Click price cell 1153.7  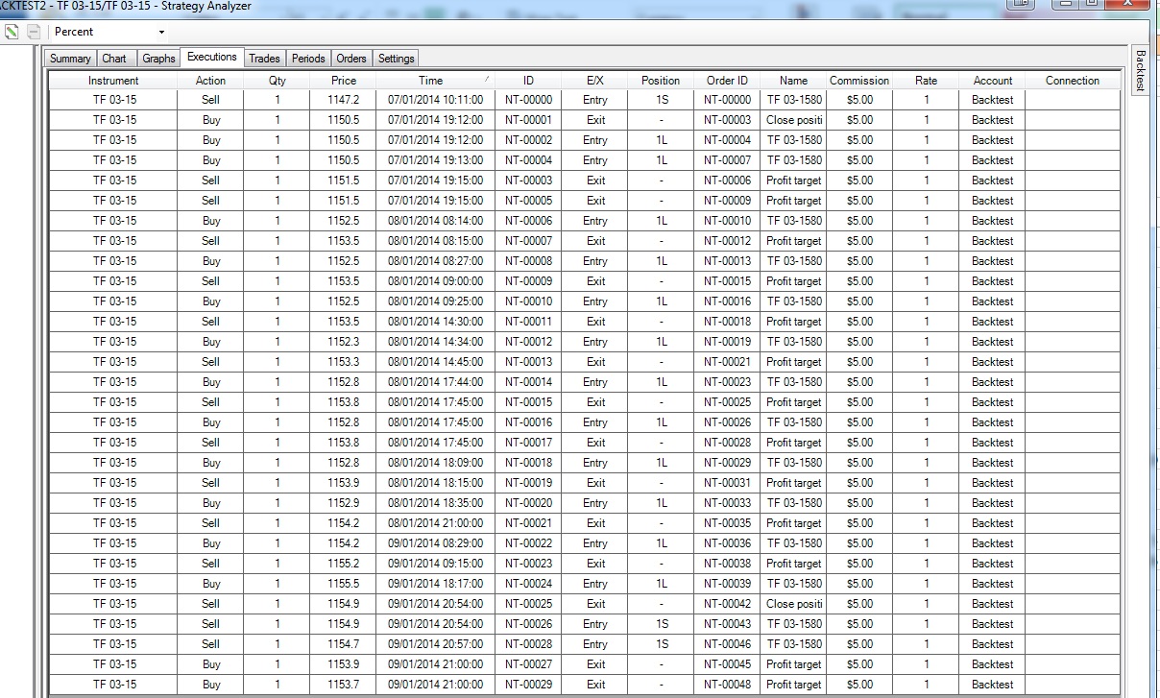click(344, 685)
